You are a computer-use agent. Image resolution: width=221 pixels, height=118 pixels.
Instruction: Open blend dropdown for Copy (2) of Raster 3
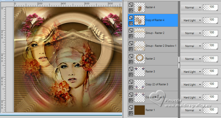click(191, 85)
